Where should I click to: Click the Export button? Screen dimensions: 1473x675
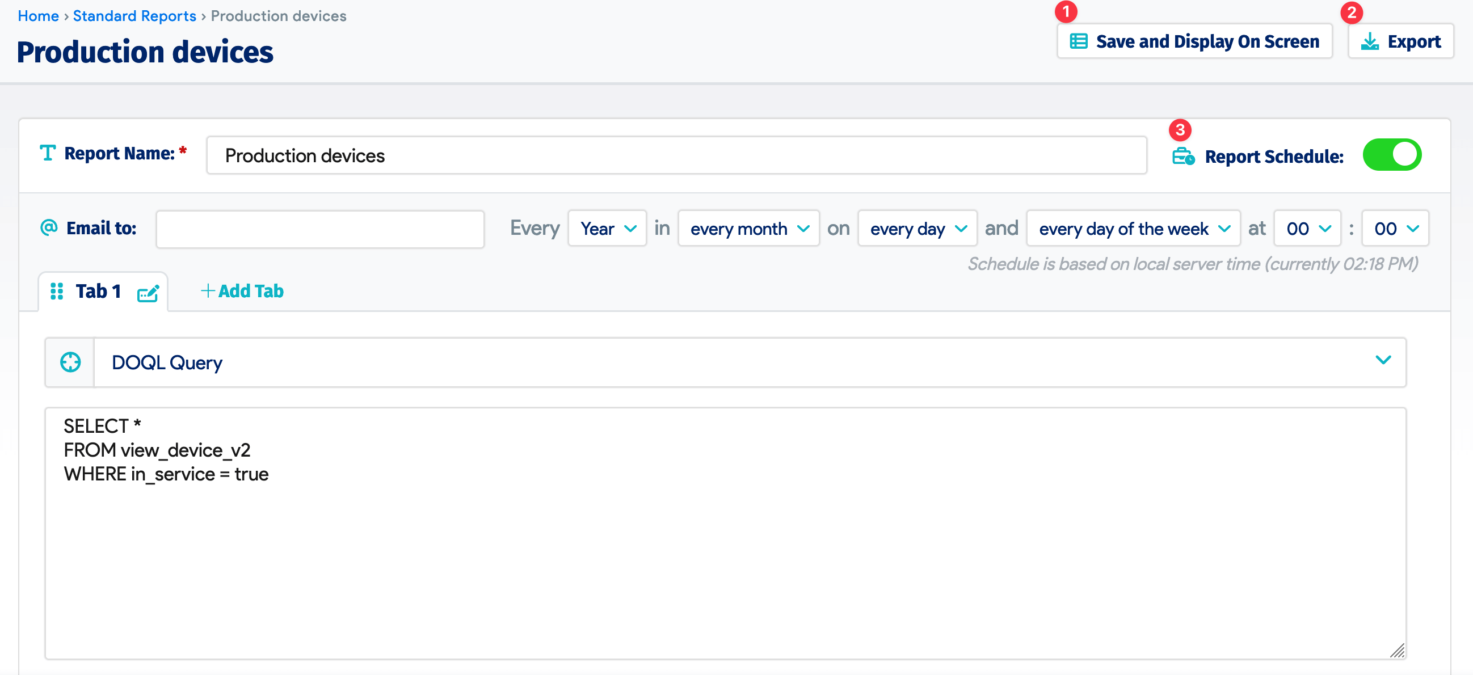coord(1400,41)
